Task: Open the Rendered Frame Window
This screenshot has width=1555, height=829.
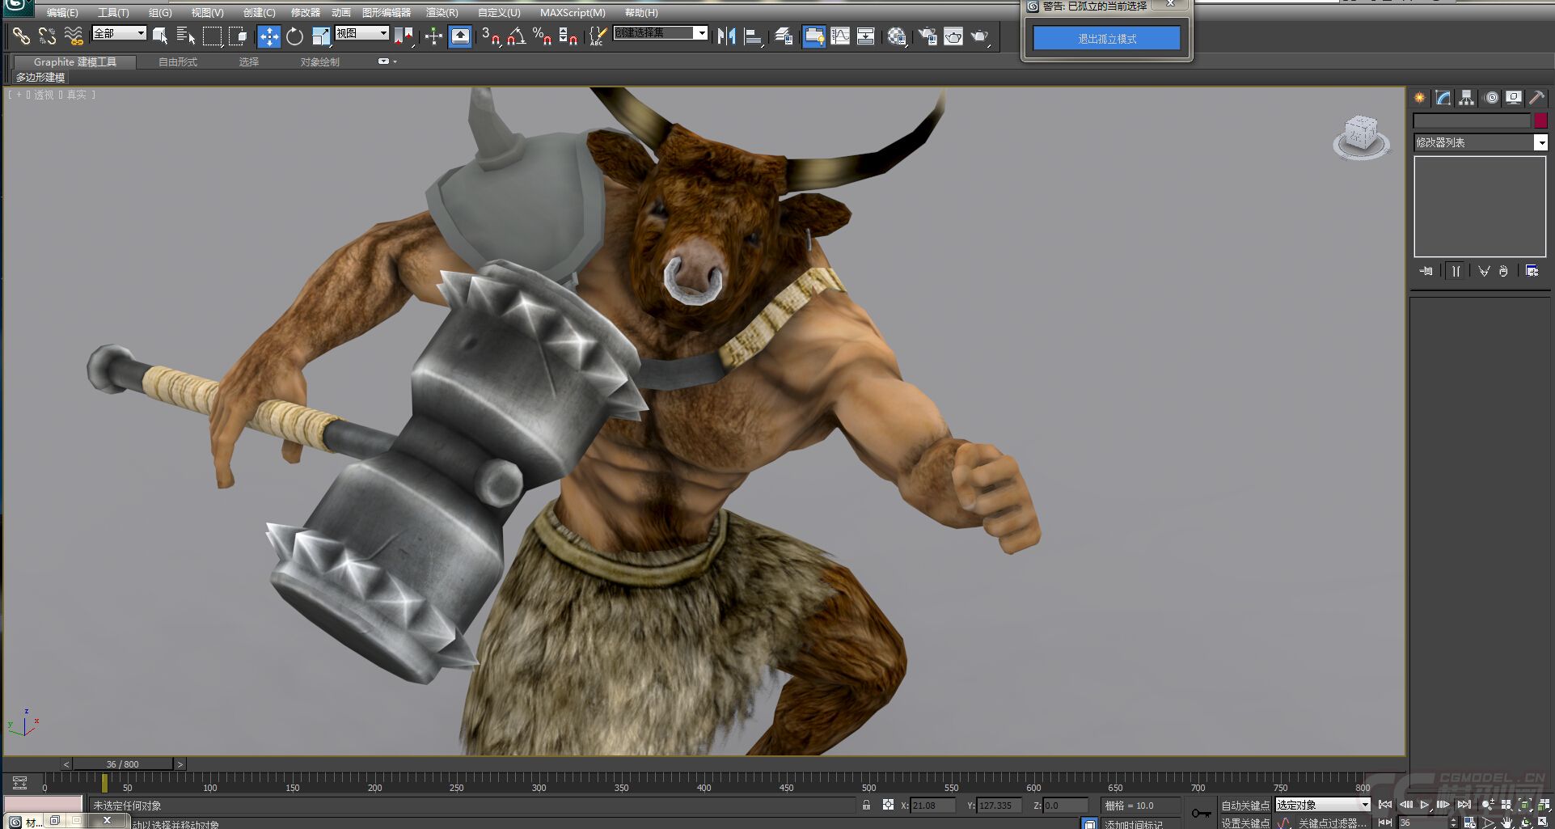Action: pyautogui.click(x=953, y=36)
